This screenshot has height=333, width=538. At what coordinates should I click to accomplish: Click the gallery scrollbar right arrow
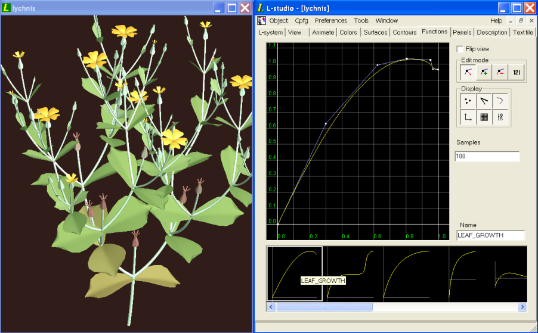coord(522,307)
